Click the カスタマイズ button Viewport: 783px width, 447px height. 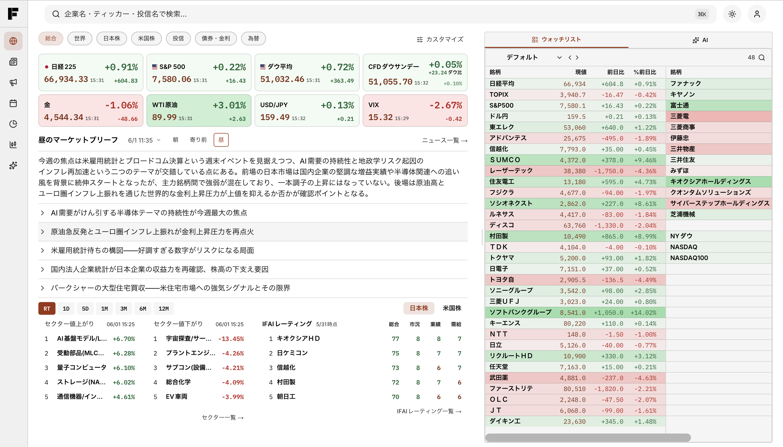440,39
